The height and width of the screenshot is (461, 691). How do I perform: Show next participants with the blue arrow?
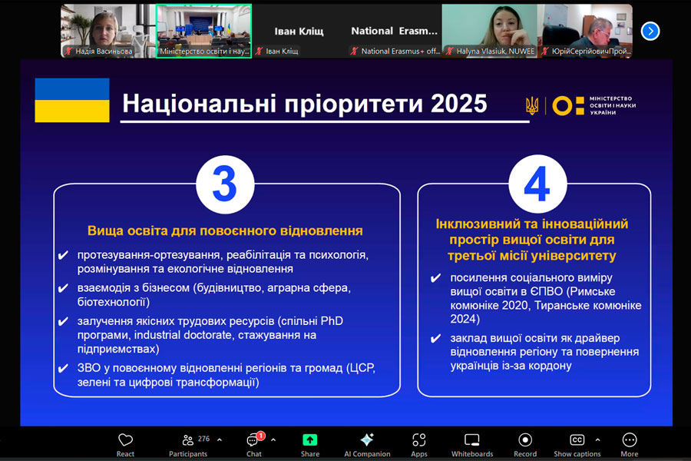(650, 31)
